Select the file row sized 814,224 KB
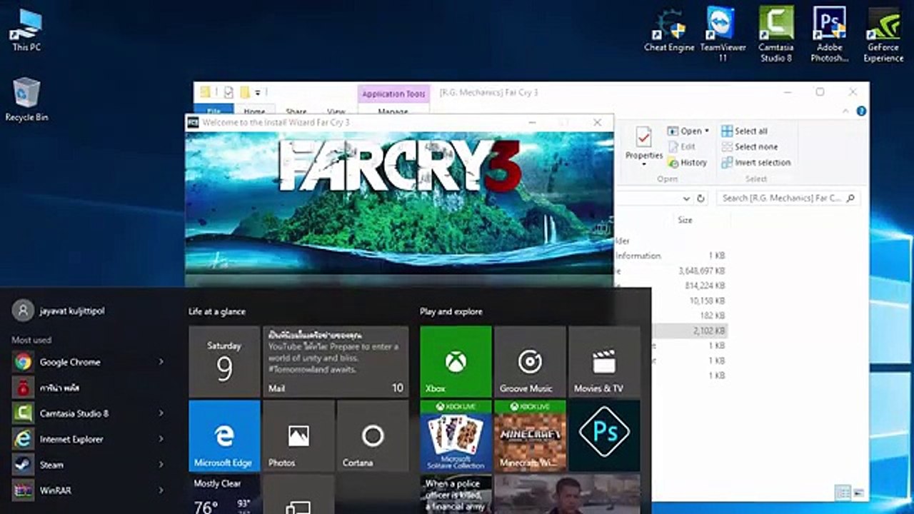 (671, 286)
